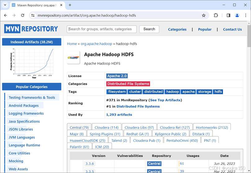Screen dimensions: 251x173
Task: Bookmark this page with the star icon
Action: pos(204,16)
